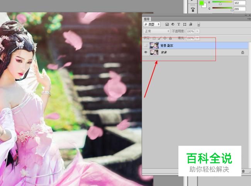Viewport: 251px width, 186px height.
Task: Open the fill slider dropdown arrow
Action: pyautogui.click(x=197, y=38)
